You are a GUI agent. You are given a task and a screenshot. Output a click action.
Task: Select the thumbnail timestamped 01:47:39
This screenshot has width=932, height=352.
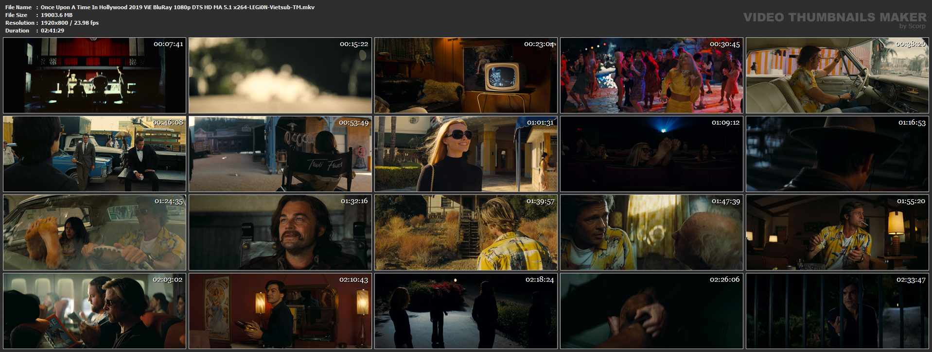point(651,233)
